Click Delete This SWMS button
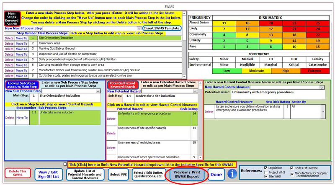 (18, 173)
